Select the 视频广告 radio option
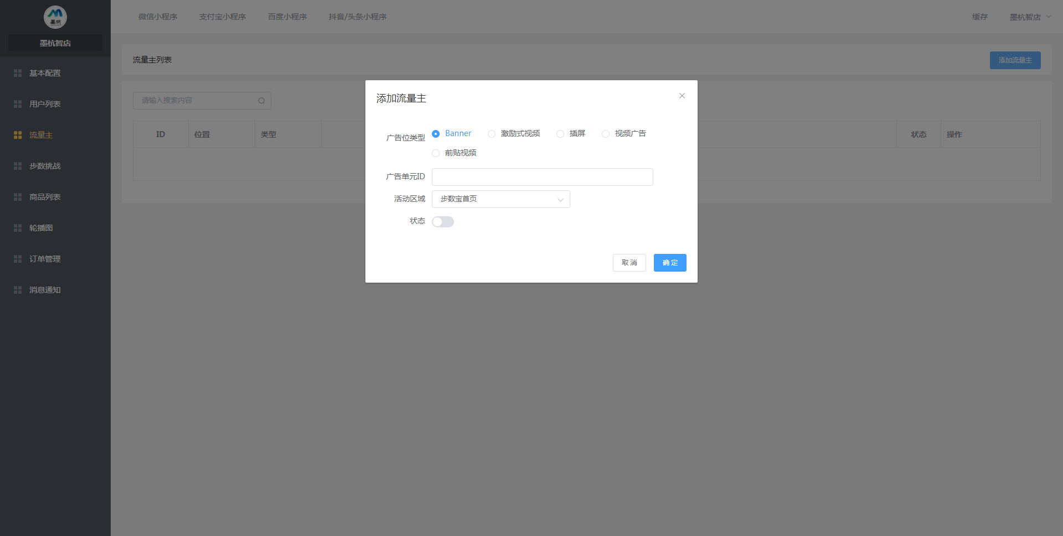This screenshot has width=1063, height=536. pyautogui.click(x=606, y=134)
